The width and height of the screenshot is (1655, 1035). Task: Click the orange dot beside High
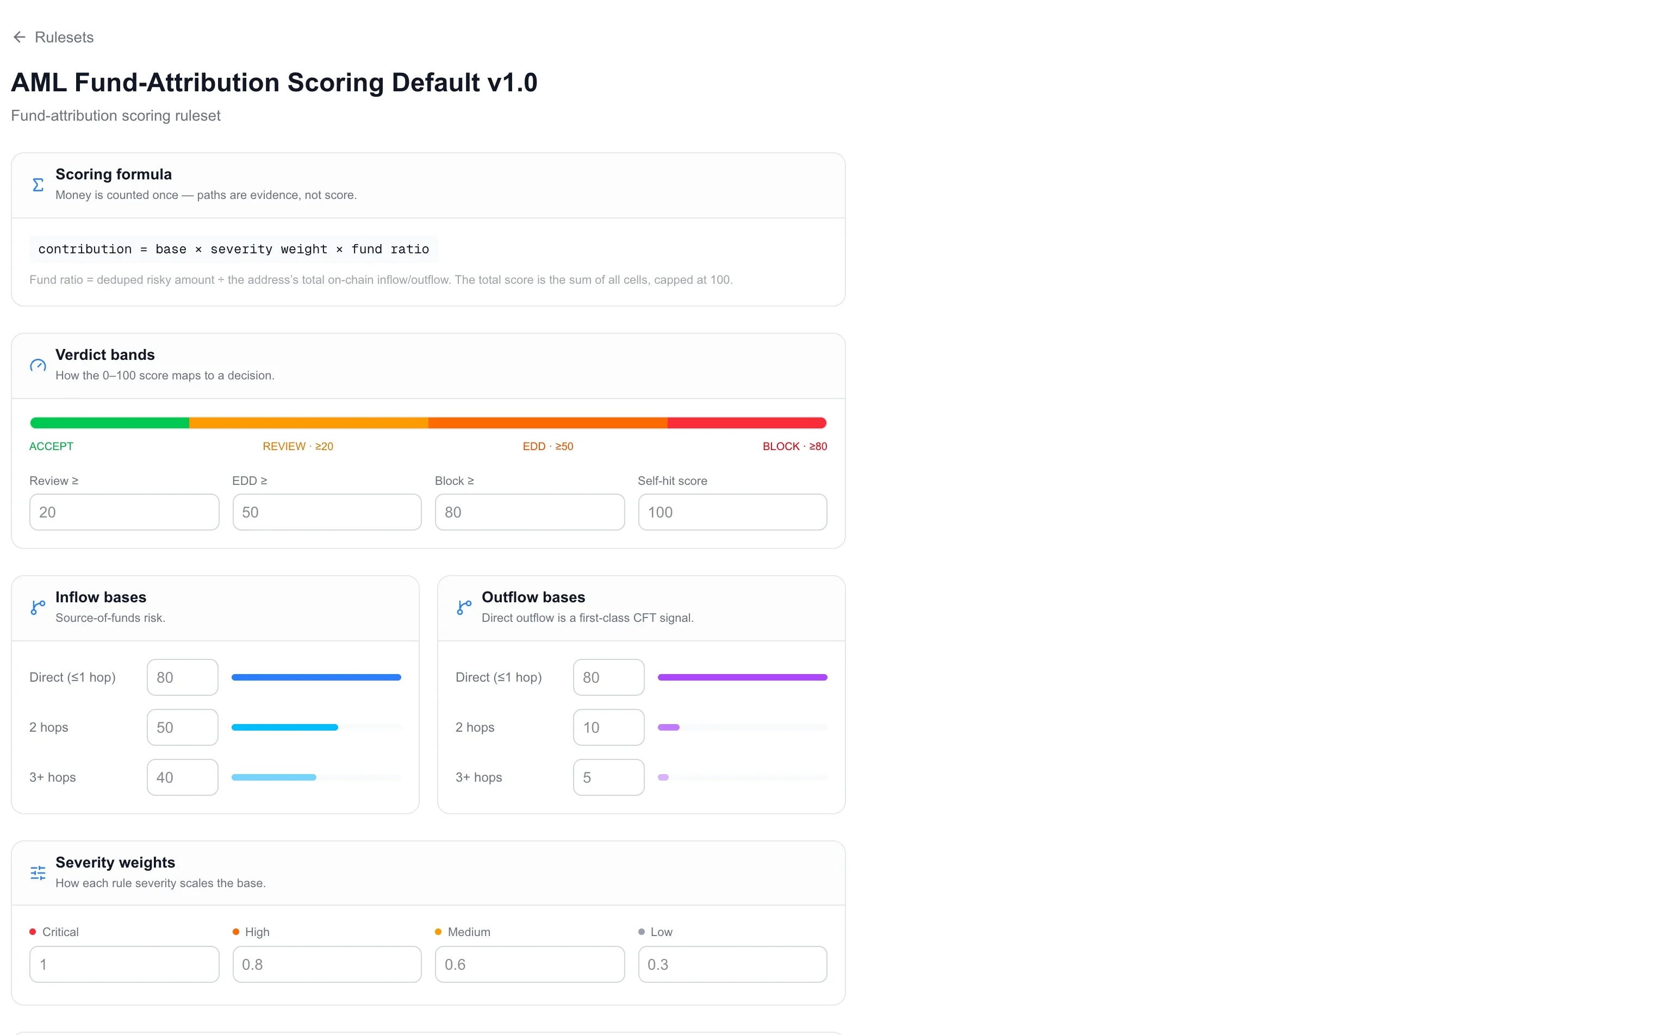[x=235, y=932]
